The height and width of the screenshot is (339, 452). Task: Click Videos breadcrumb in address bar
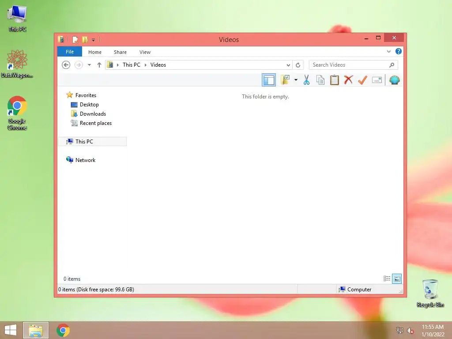(158, 65)
